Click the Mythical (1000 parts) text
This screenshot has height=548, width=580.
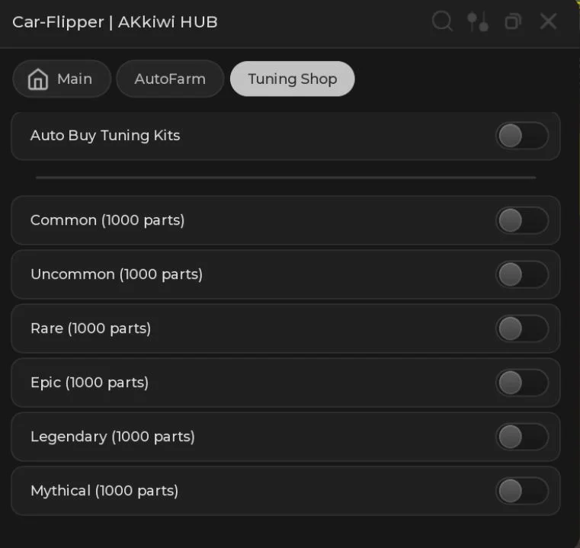104,491
